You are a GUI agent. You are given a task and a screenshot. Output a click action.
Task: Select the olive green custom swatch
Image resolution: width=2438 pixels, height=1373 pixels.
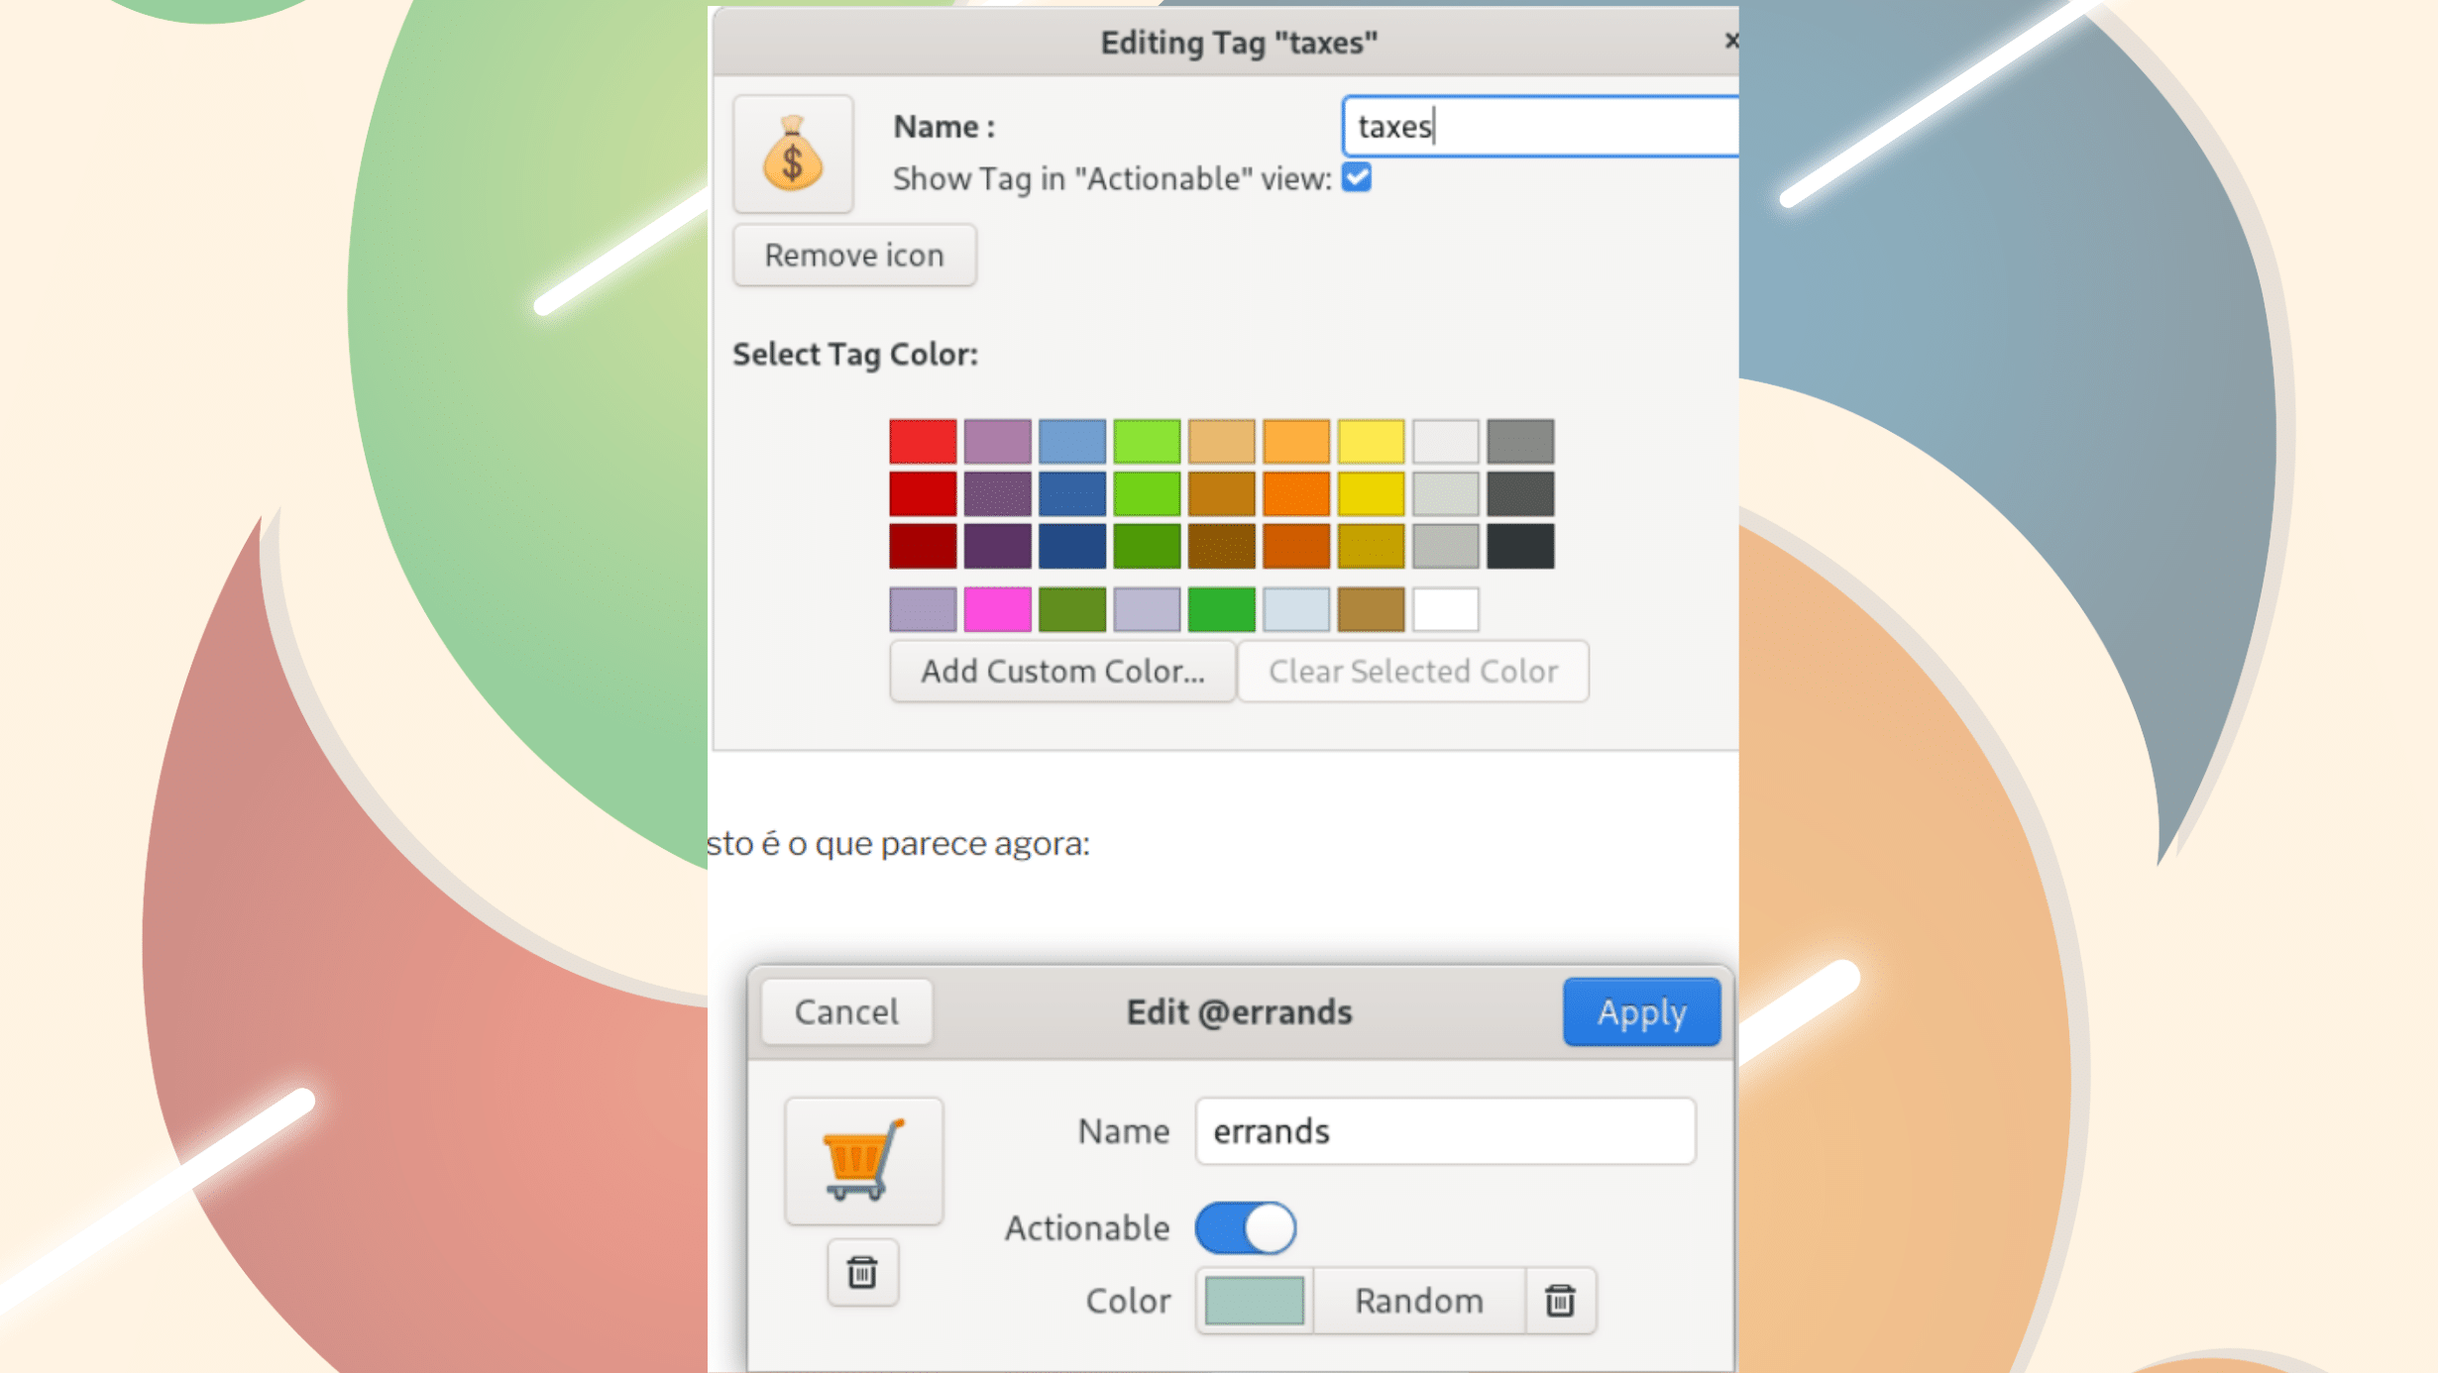1072,609
